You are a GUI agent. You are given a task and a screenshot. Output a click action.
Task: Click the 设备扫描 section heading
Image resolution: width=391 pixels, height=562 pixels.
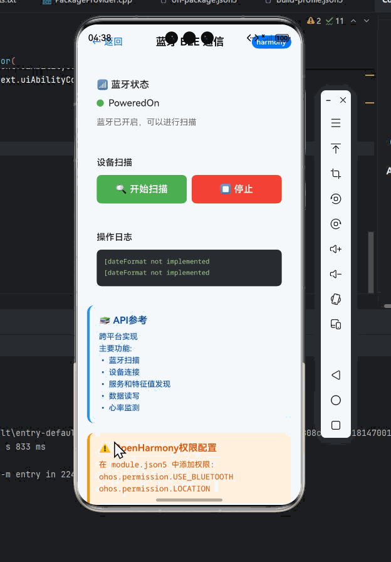pos(114,162)
